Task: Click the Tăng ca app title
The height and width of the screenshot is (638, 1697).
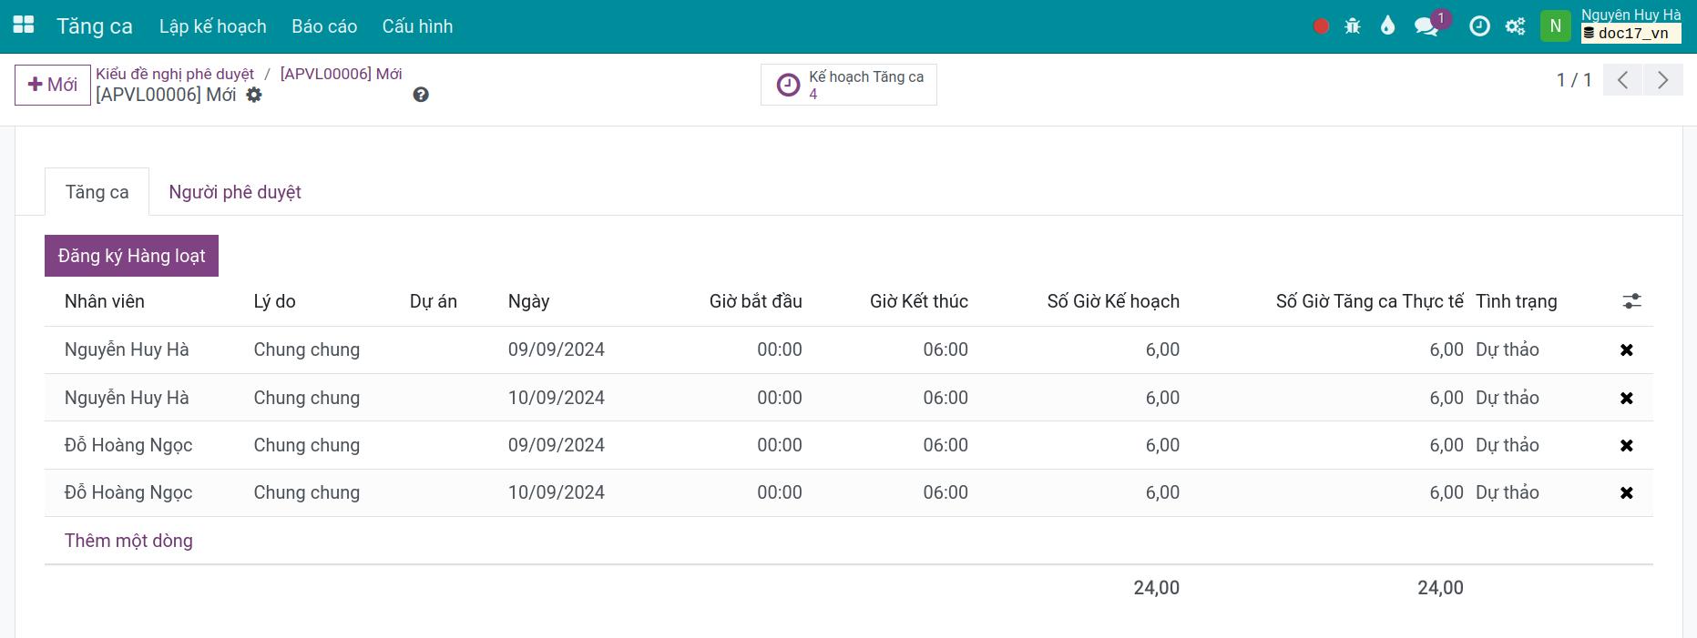Action: [95, 26]
